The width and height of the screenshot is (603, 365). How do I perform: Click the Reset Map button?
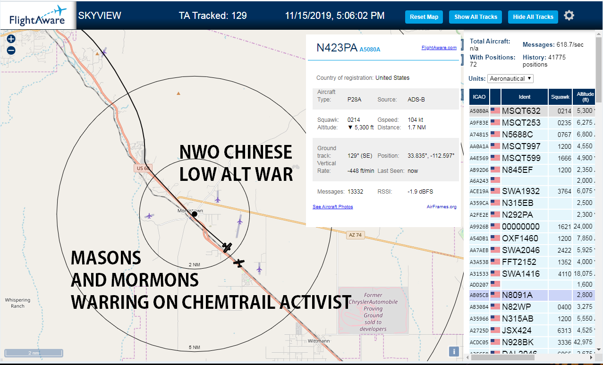pos(424,17)
